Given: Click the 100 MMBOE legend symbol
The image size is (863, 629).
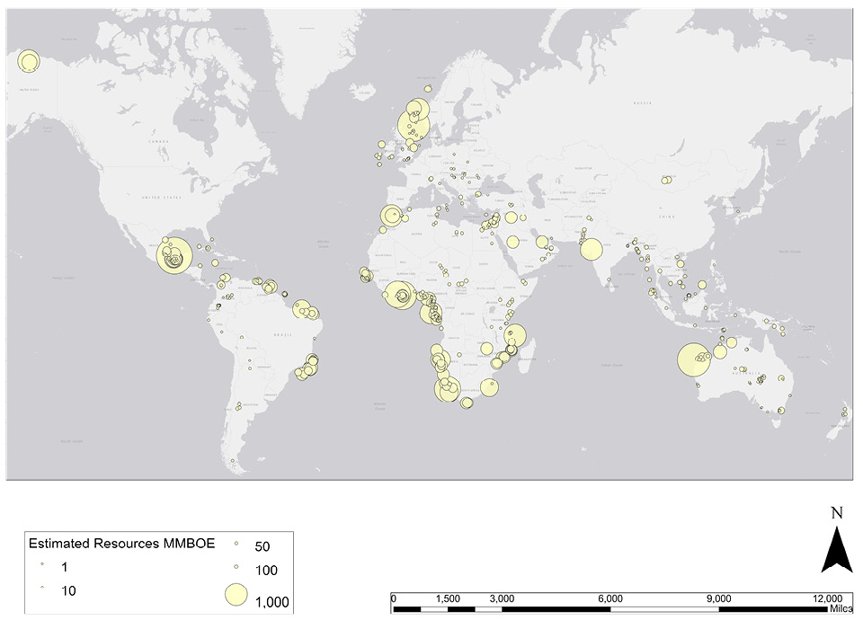Looking at the screenshot, I should click(x=236, y=567).
